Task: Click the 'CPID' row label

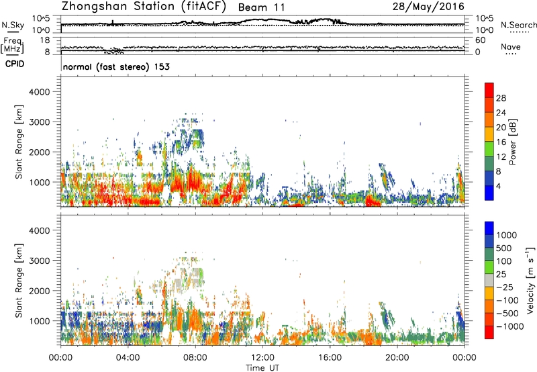Action: coord(15,64)
